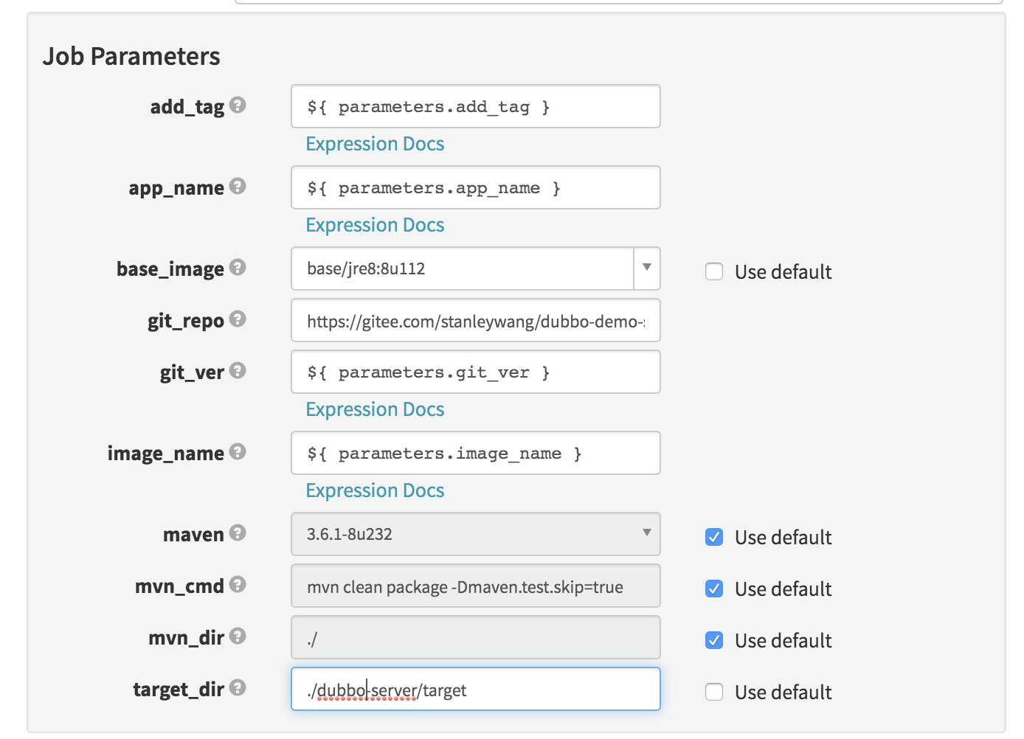Click the mvn_cmd label
Screen dimensions: 1024x739
[179, 587]
